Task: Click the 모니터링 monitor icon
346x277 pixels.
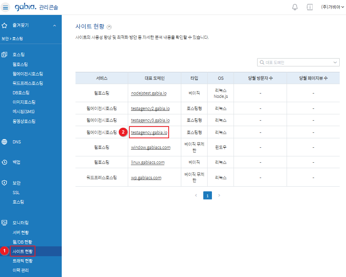Action: coord(4,222)
